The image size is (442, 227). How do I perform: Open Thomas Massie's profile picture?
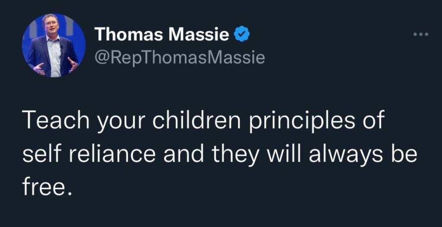pos(54,45)
